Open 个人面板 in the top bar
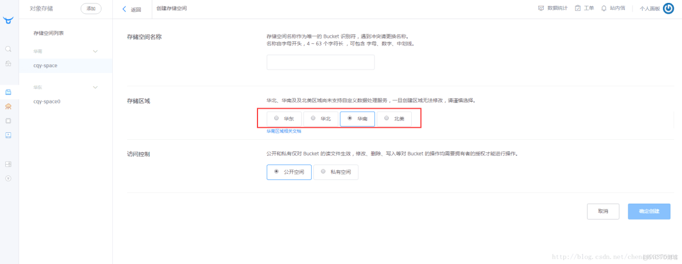The image size is (682, 264). tap(650, 8)
